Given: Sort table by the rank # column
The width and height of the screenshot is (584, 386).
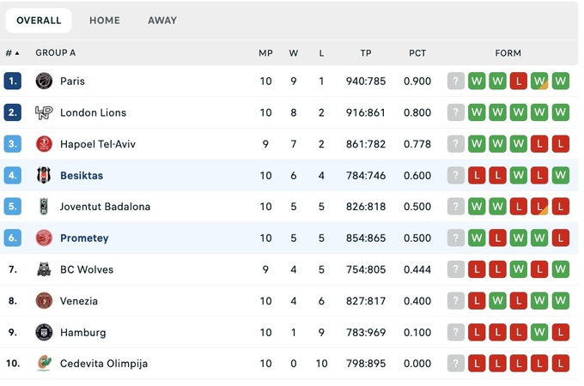Looking at the screenshot, I should [12, 53].
